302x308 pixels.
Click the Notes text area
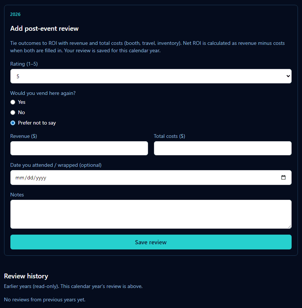pos(151,214)
